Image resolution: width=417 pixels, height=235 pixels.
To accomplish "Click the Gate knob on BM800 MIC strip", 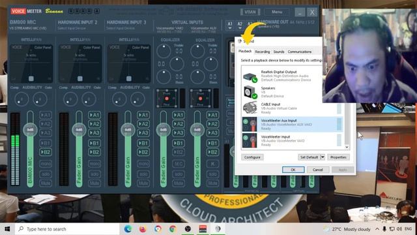I will [x=40, y=99].
